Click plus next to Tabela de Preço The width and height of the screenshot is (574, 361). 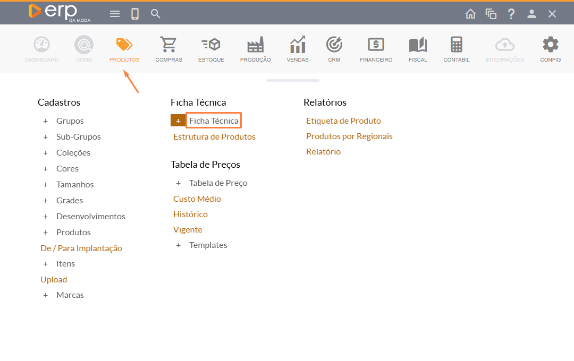point(179,183)
